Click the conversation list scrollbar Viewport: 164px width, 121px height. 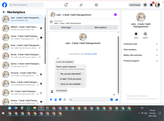pos(45,40)
